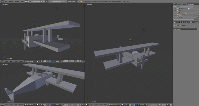
Task: Click the Blender logo icon in info bar
Action: coord(81,1)
